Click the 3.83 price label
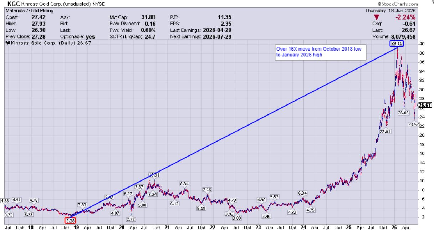The height and width of the screenshot is (230, 434). [x=82, y=205]
